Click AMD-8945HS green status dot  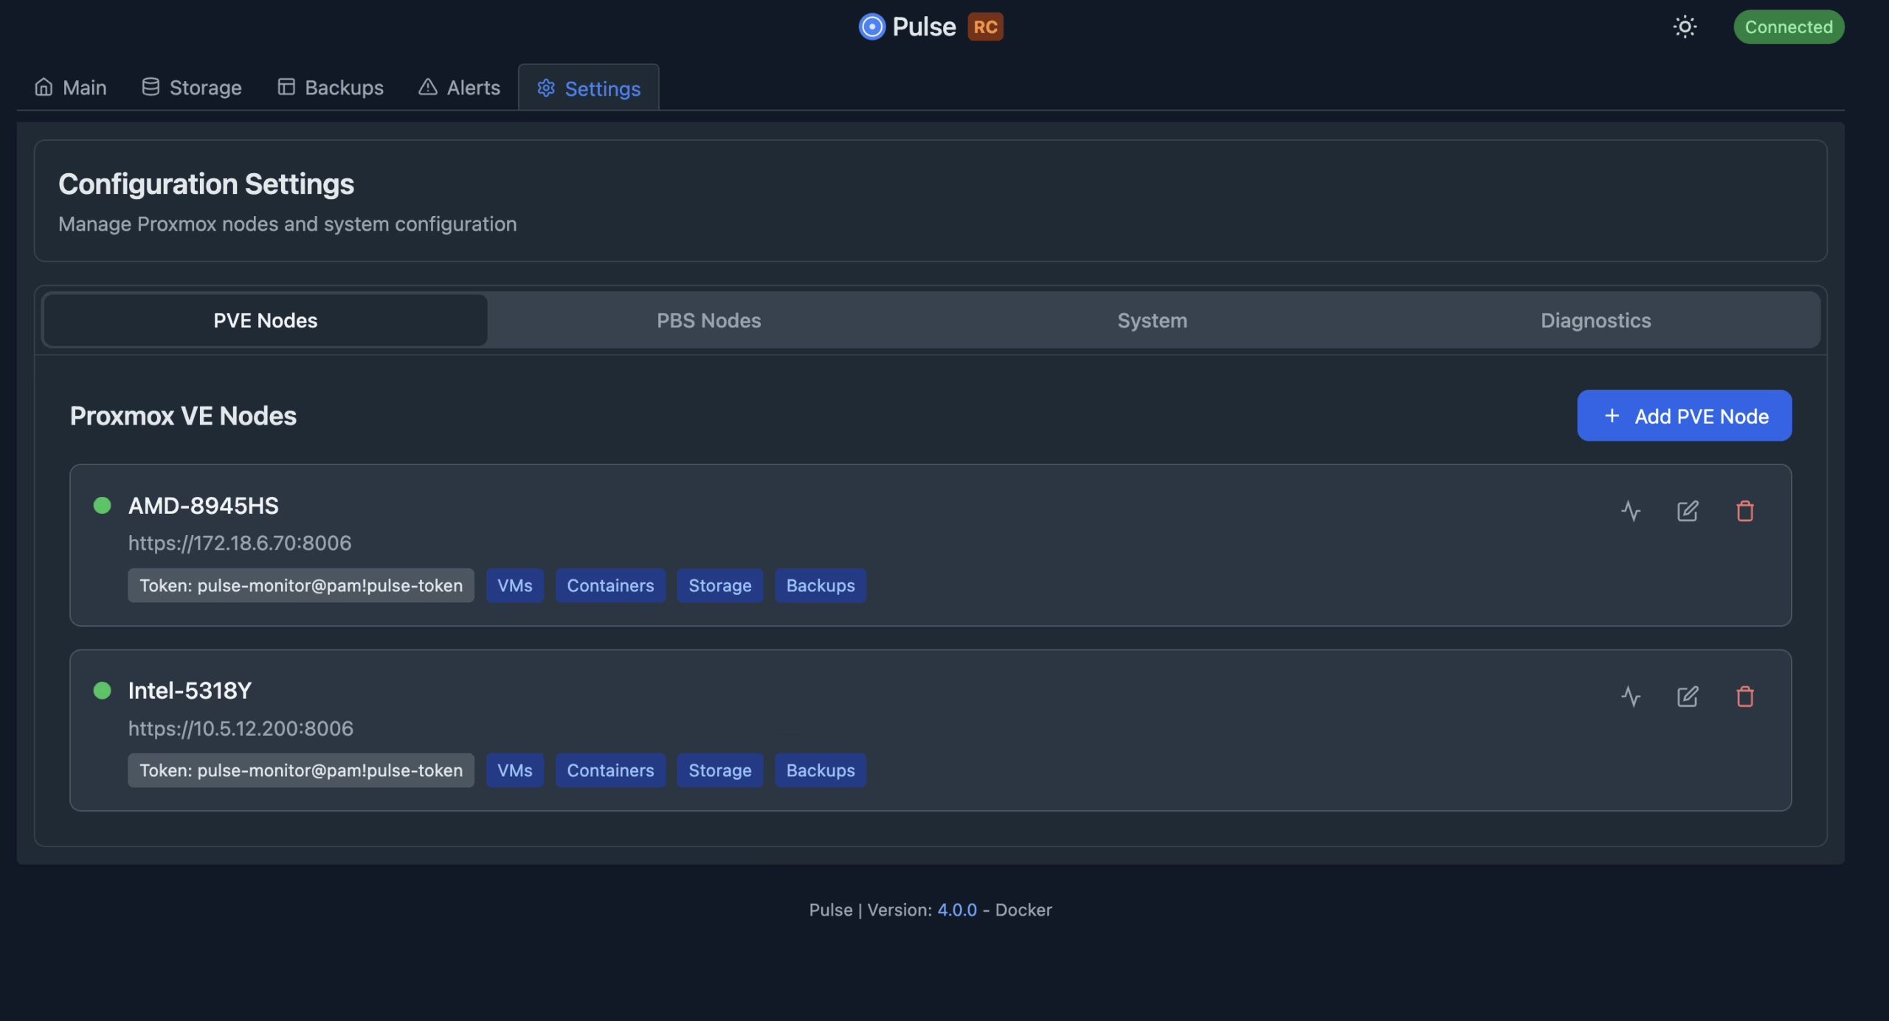pos(103,505)
